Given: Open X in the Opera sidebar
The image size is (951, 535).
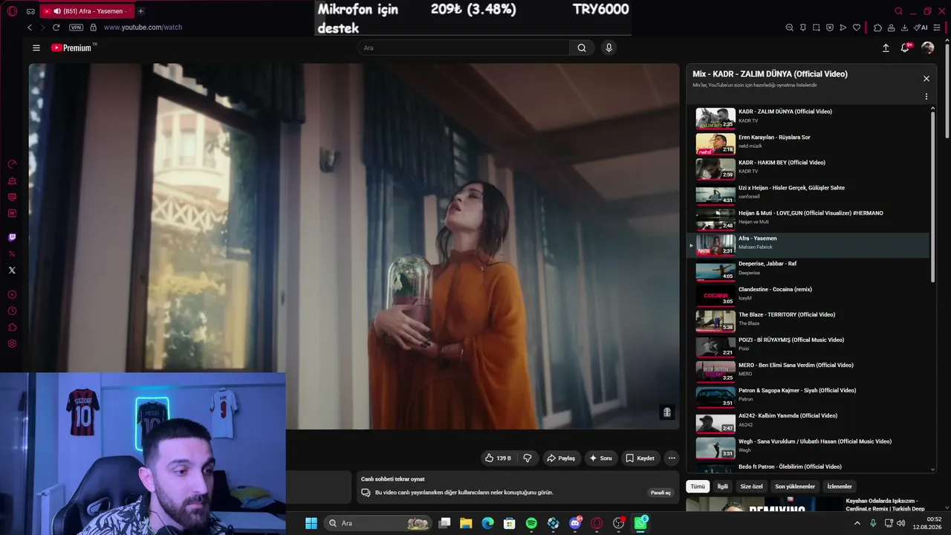Looking at the screenshot, I should point(12,270).
